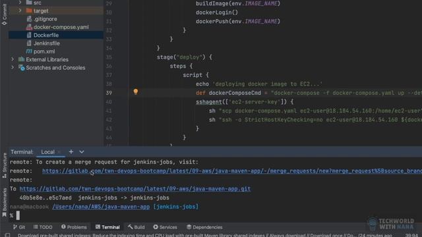The image size is (422, 237).
Task: Click the Scratches and Consoles icon
Action: click(22, 67)
